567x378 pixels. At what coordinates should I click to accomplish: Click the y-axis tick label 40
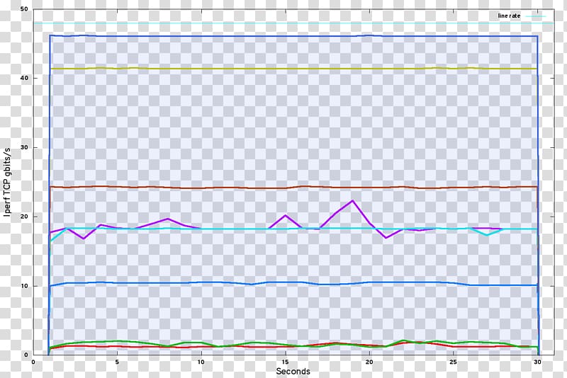25,78
